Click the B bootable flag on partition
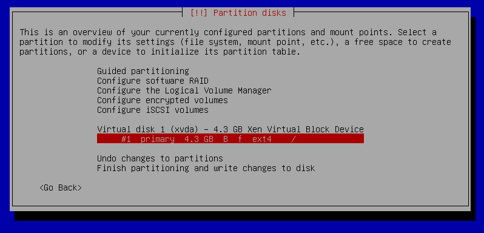484x233 pixels. [226, 139]
